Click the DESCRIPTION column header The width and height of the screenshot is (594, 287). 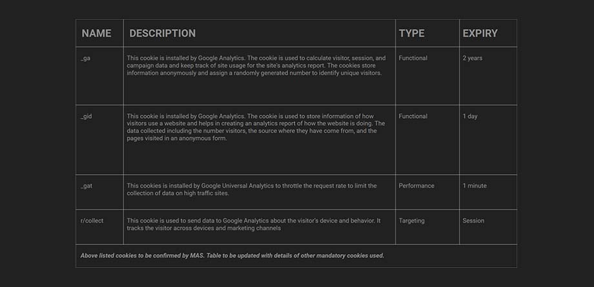coord(162,34)
